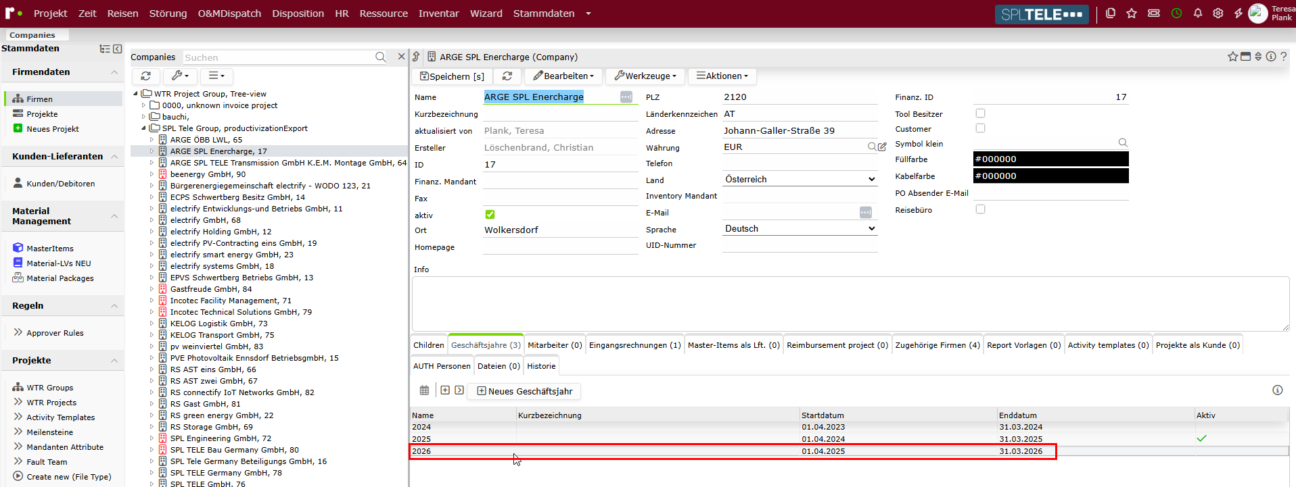Click the Speichern [s] button
This screenshot has width=1296, height=487.
point(453,76)
